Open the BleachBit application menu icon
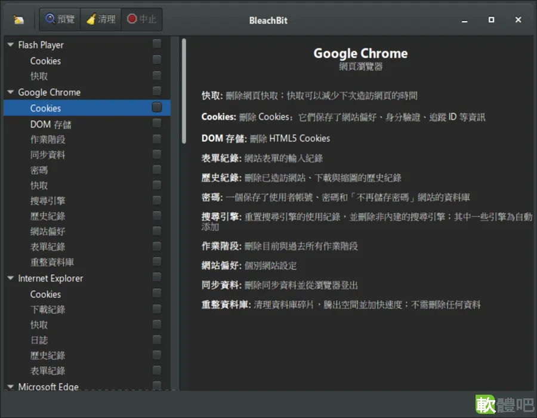The height and width of the screenshot is (418, 537). (x=19, y=20)
